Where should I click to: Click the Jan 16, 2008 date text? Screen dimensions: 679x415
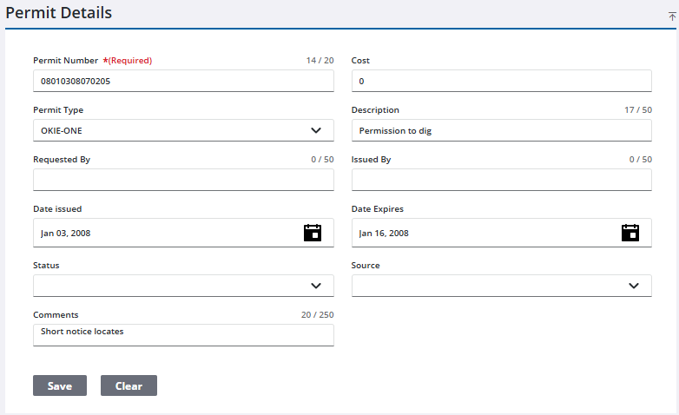pyautogui.click(x=384, y=233)
